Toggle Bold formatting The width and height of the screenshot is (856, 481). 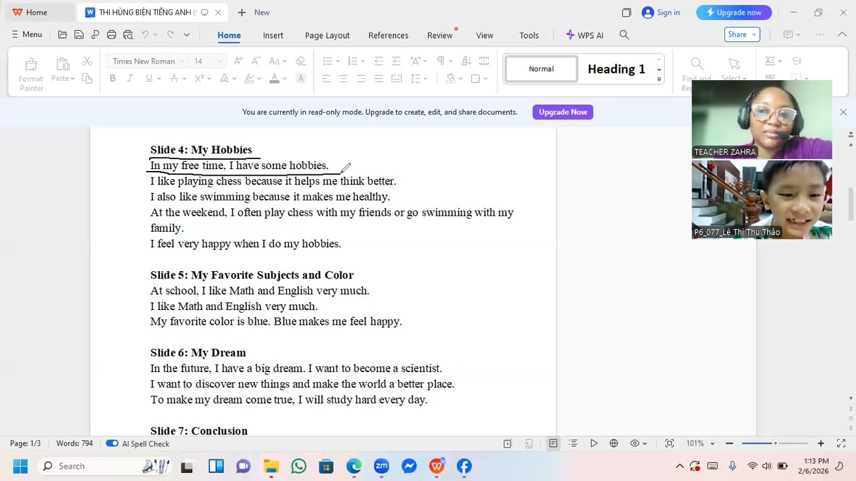[x=112, y=78]
